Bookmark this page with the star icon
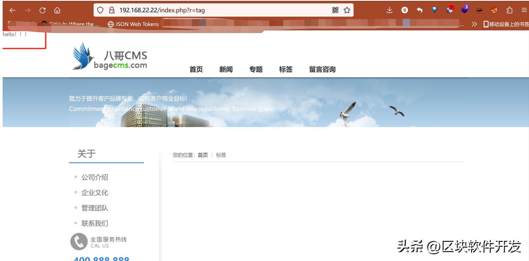529x261 pixels. click(347, 10)
